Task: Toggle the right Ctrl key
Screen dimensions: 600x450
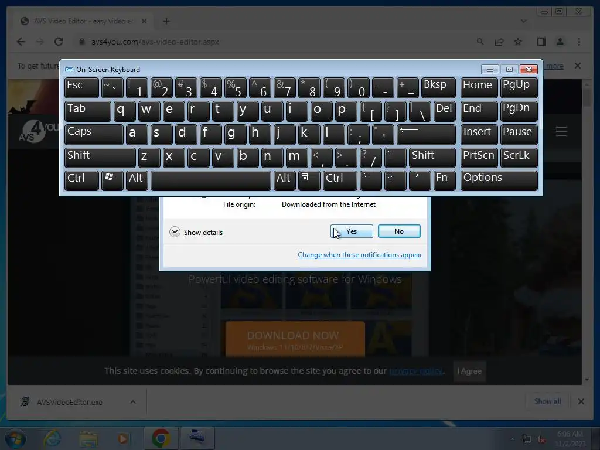Action: tap(340, 180)
